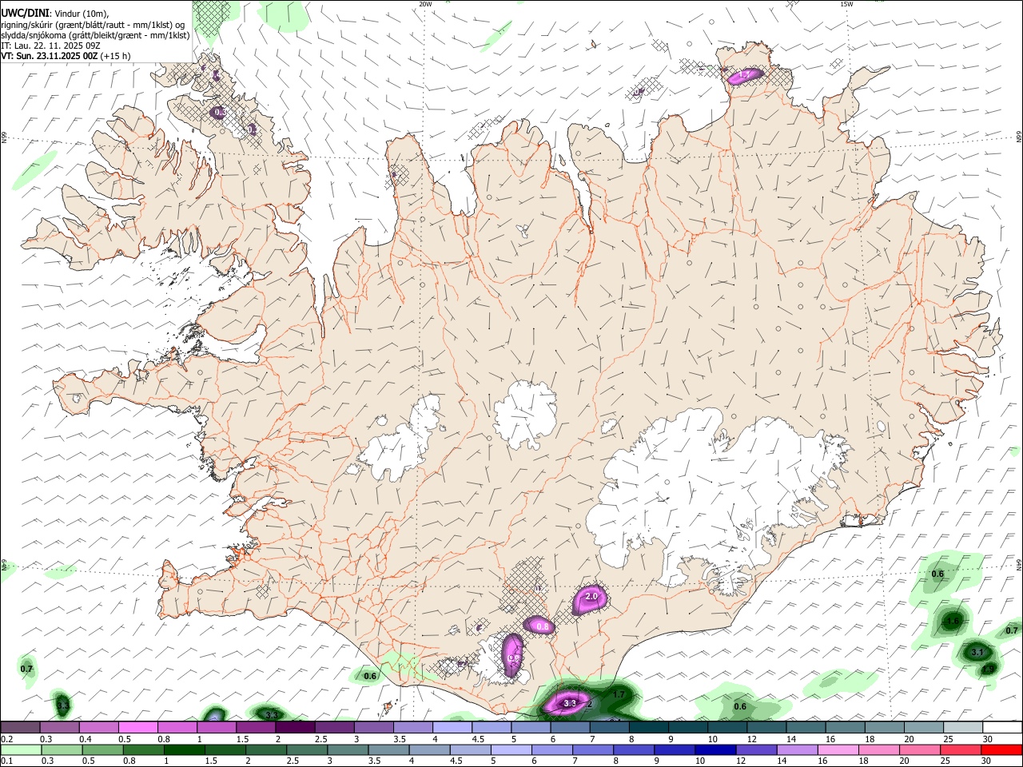Pick the white swatch labeled 30 in snow scale
Image resolution: width=1023 pixels, height=767 pixels.
coord(1002,727)
